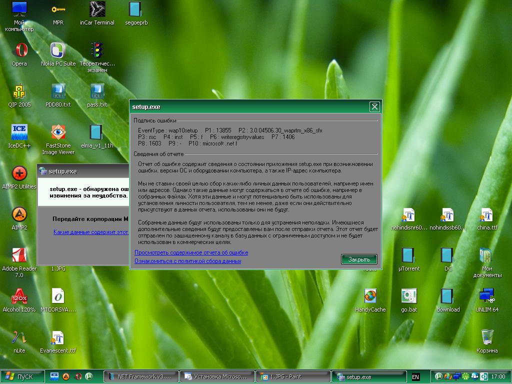This screenshot has width=512, height=384.
Task: Click link Какие данные содержит этот отчет
Action: (91, 232)
